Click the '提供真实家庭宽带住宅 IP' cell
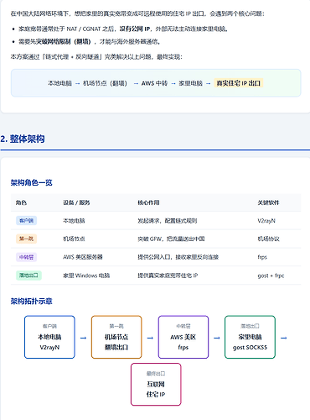The height and width of the screenshot is (420, 310). point(168,276)
